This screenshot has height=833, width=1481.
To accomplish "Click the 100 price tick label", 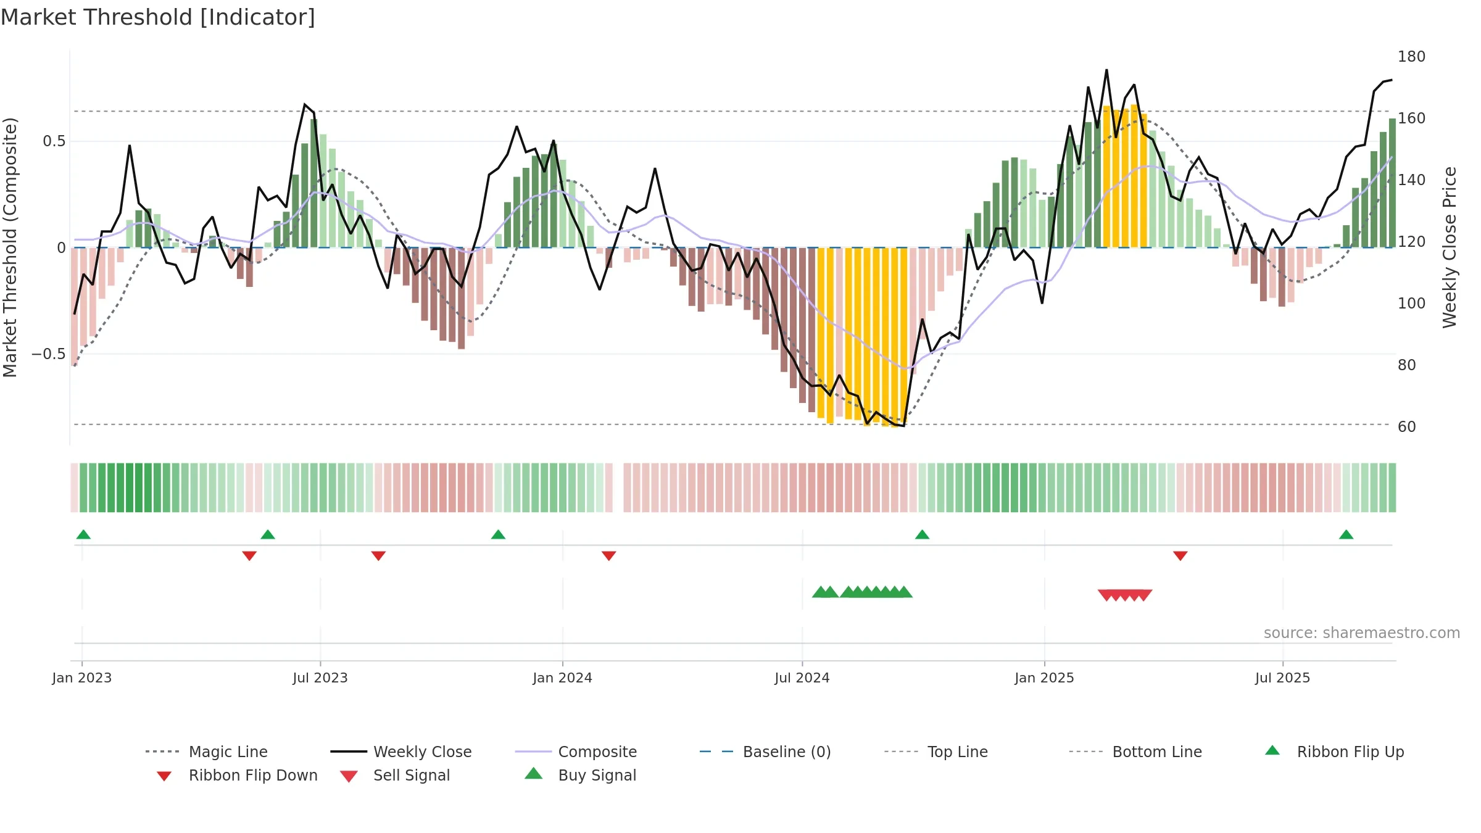I will click(x=1412, y=304).
